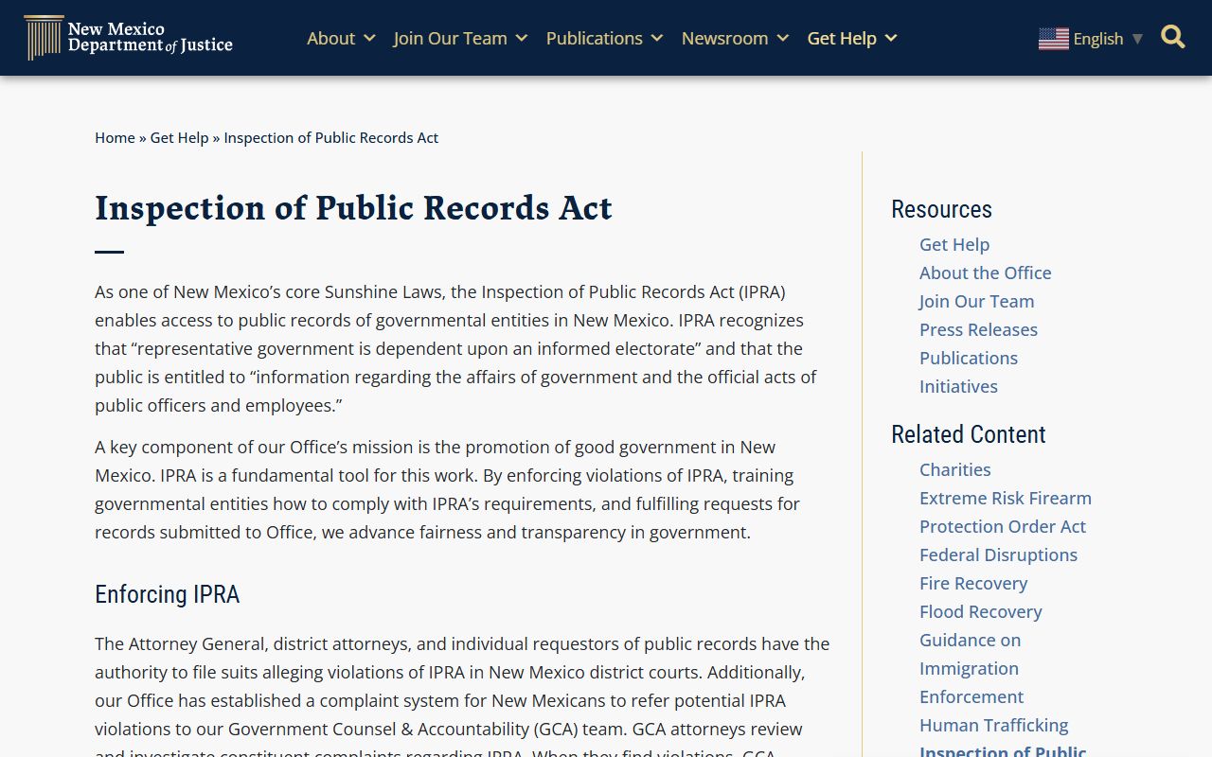This screenshot has height=757, width=1212.
Task: Open About the Office sidebar link
Action: [986, 273]
